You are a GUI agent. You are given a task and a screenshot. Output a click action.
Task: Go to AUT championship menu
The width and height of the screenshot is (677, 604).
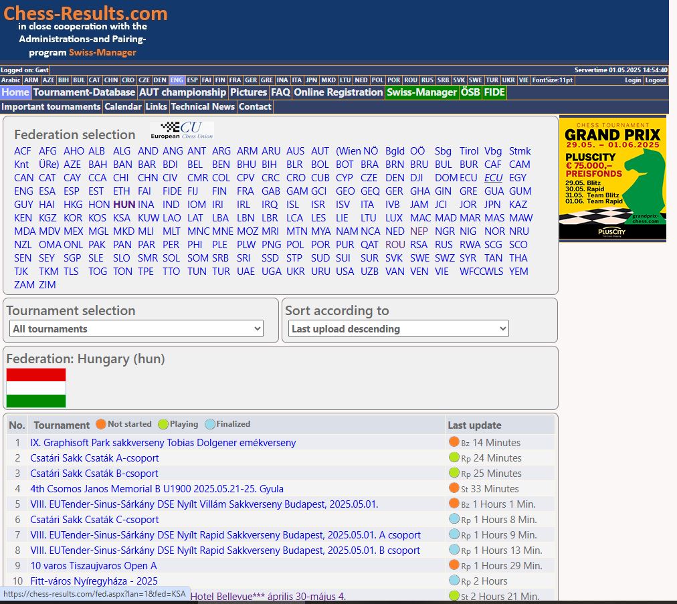183,92
